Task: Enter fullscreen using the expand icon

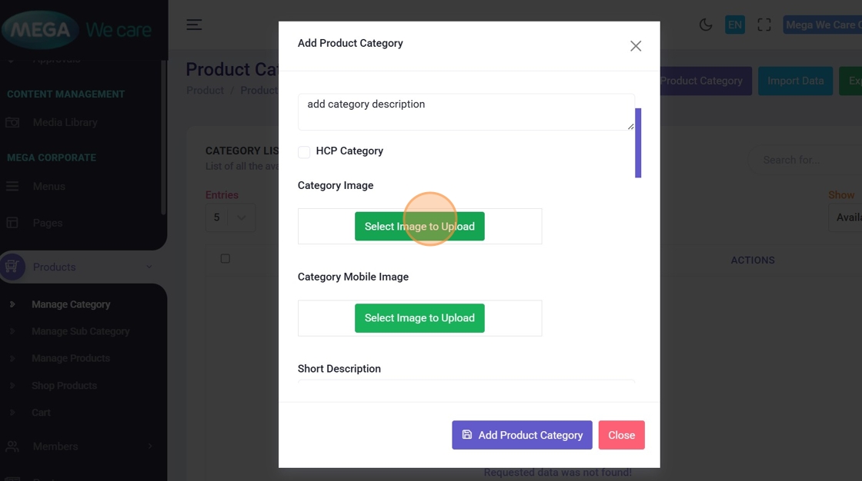Action: 763,25
